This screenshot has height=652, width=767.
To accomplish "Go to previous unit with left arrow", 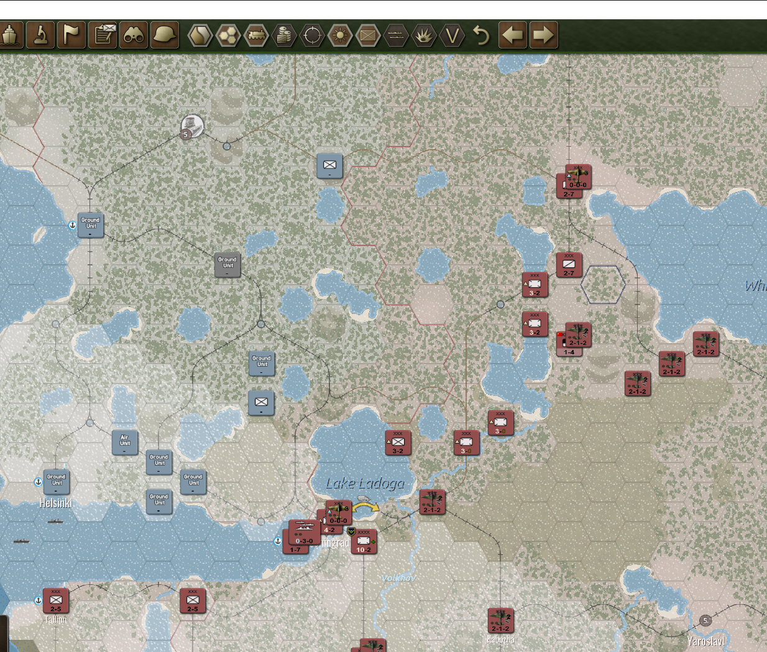I will (x=513, y=35).
